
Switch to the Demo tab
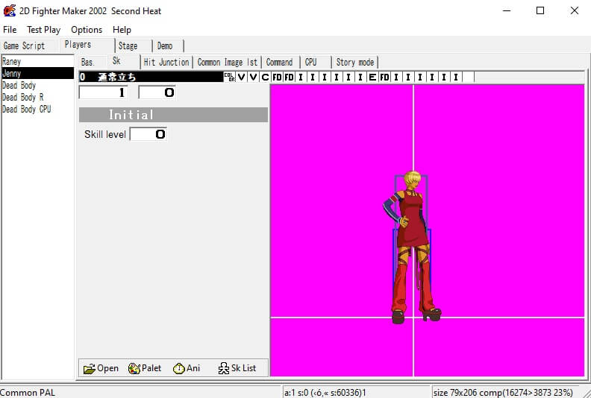(x=168, y=46)
